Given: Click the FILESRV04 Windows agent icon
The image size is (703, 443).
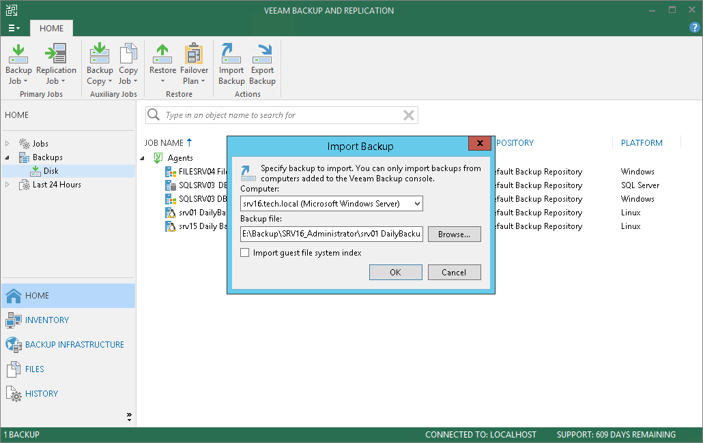Looking at the screenshot, I should [x=171, y=171].
